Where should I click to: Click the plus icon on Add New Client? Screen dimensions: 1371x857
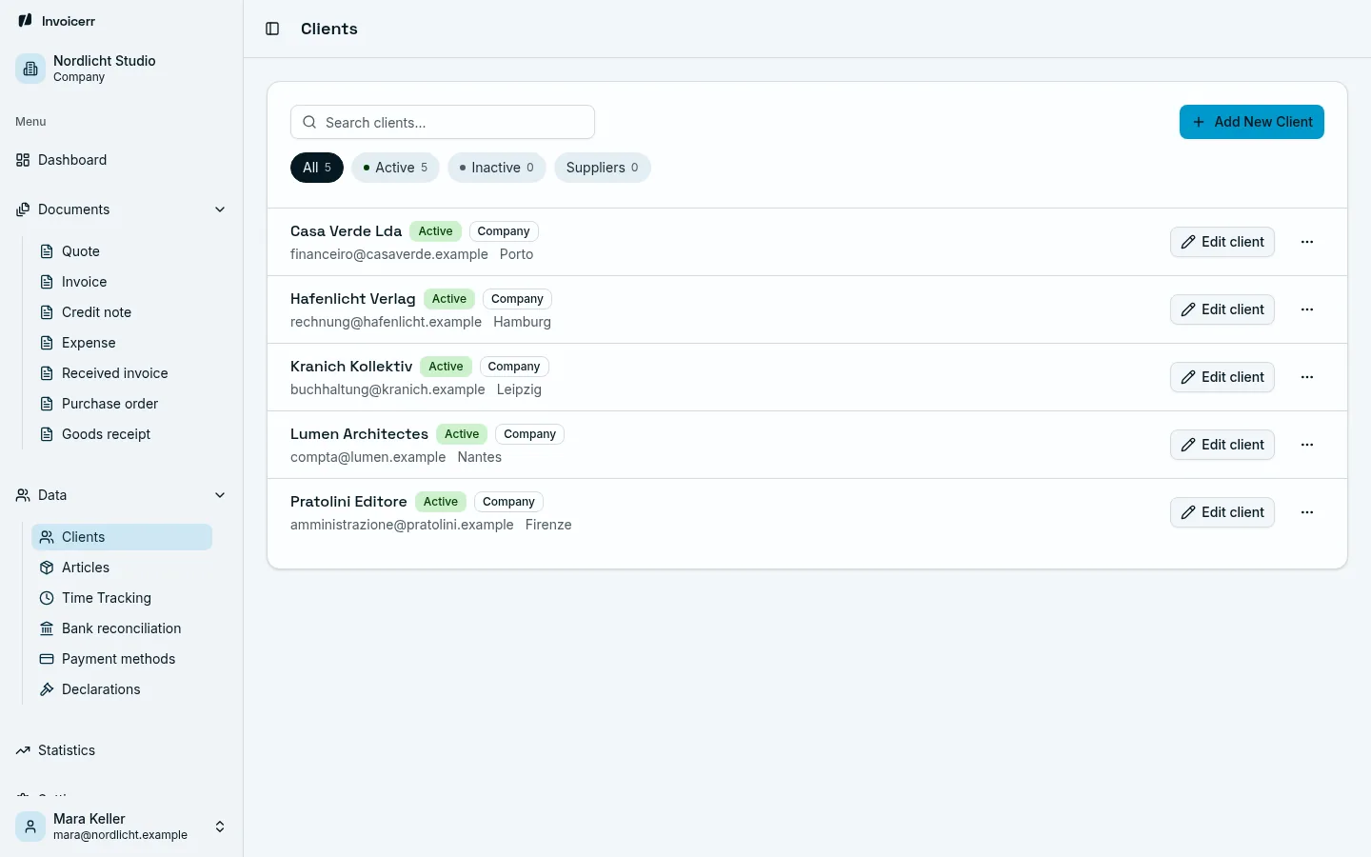point(1199,122)
